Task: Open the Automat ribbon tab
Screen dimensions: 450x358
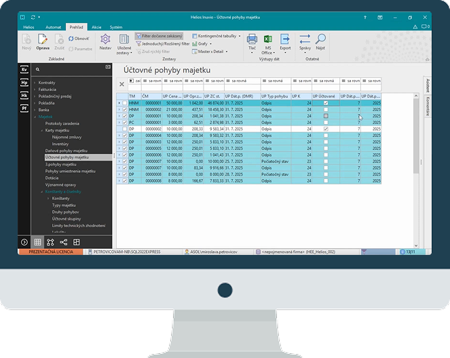Action: click(53, 27)
